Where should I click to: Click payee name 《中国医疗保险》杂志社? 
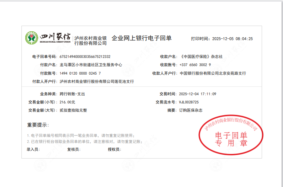tap(201, 57)
